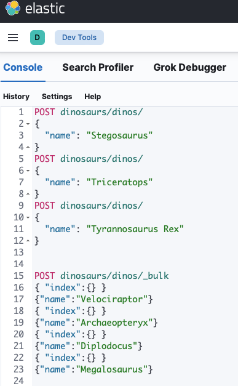Open the console Help

93,97
